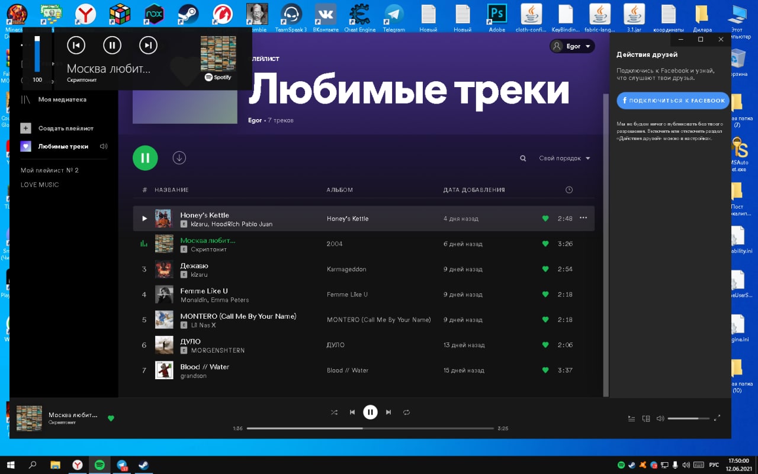Screen dimensions: 758x474
Task: Skip to previous track in player bar
Action: tap(352, 412)
